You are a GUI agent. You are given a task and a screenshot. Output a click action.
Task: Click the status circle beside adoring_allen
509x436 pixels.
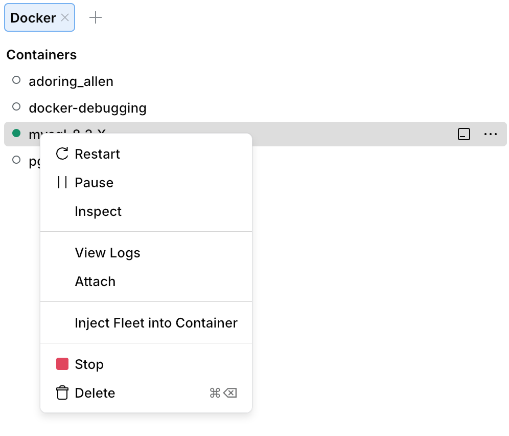(16, 79)
